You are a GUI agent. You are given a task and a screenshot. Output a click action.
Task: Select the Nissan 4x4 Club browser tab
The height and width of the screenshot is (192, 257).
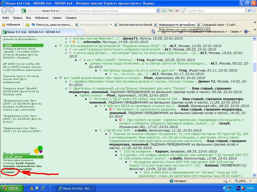39,32
